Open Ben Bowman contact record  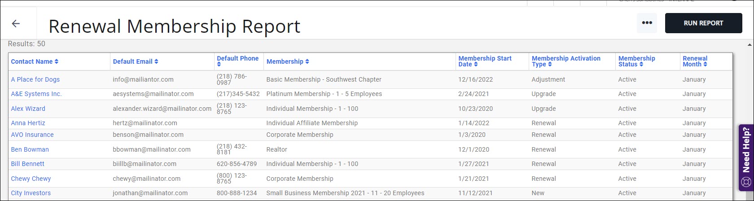pyautogui.click(x=30, y=149)
